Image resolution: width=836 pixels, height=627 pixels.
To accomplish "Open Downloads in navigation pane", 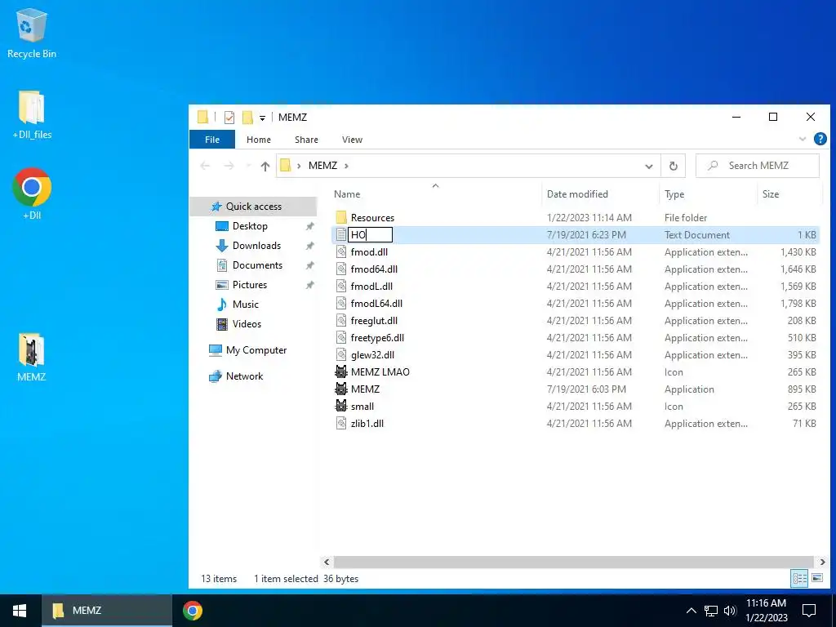I will (256, 245).
